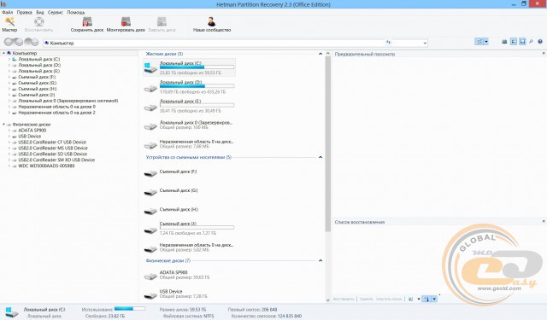Select Локальный диск (E:) in tree
Image resolution: width=547 pixels, height=320 pixels.
tap(39, 71)
